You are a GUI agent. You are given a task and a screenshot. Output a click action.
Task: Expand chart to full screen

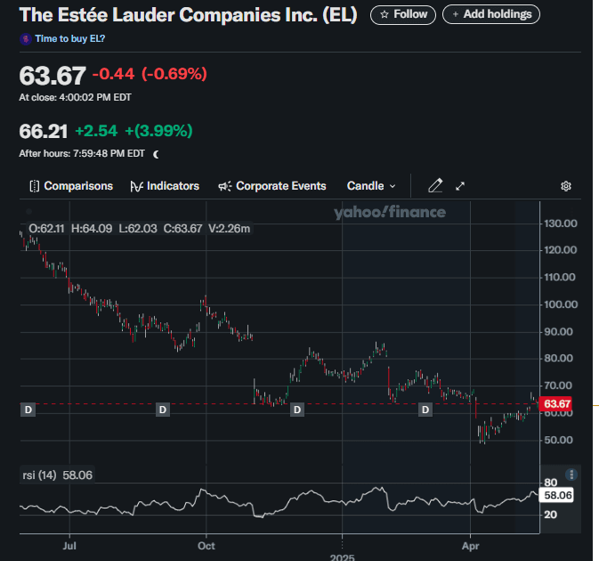coord(461,186)
